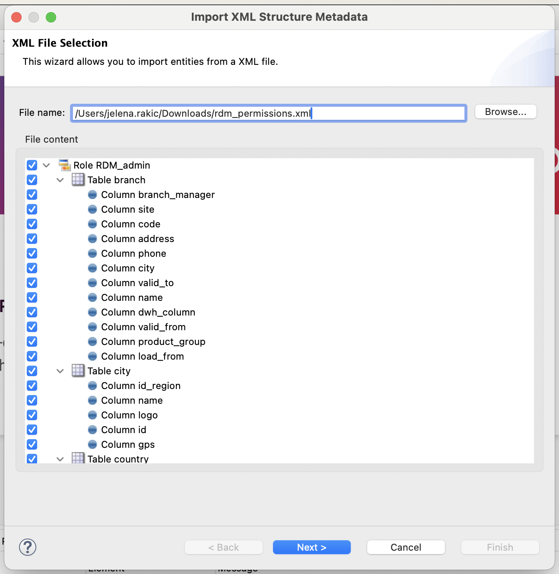Viewport: 559px width, 574px height.
Task: Click the sphere icon next to Column valid_to
Action: tap(92, 283)
